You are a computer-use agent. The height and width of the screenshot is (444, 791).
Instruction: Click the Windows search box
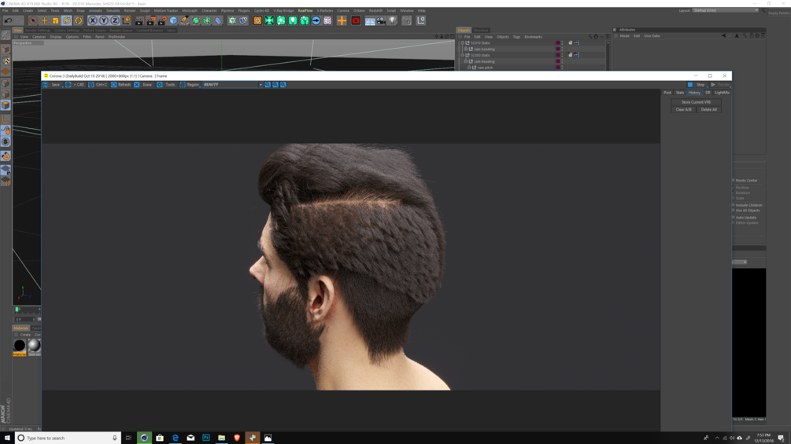tap(68, 438)
